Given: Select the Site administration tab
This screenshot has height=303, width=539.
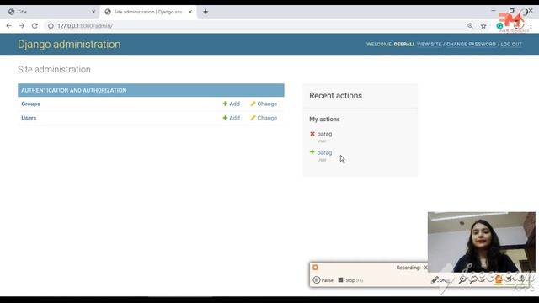Looking at the screenshot, I should (x=148, y=12).
